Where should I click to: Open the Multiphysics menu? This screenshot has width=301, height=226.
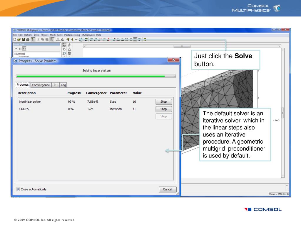(x=88, y=35)
